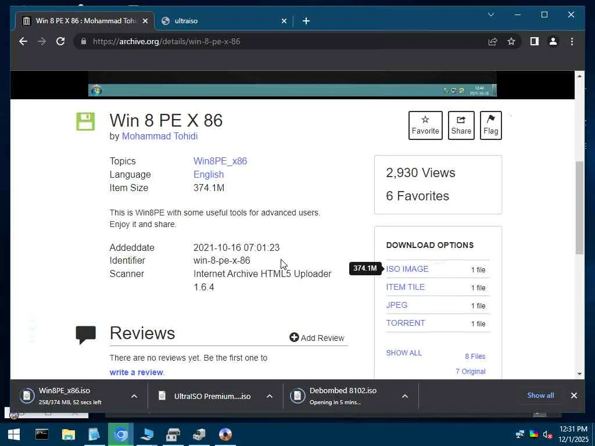
Task: Expand options for Win8PE_x86.iso download
Action: click(x=134, y=396)
